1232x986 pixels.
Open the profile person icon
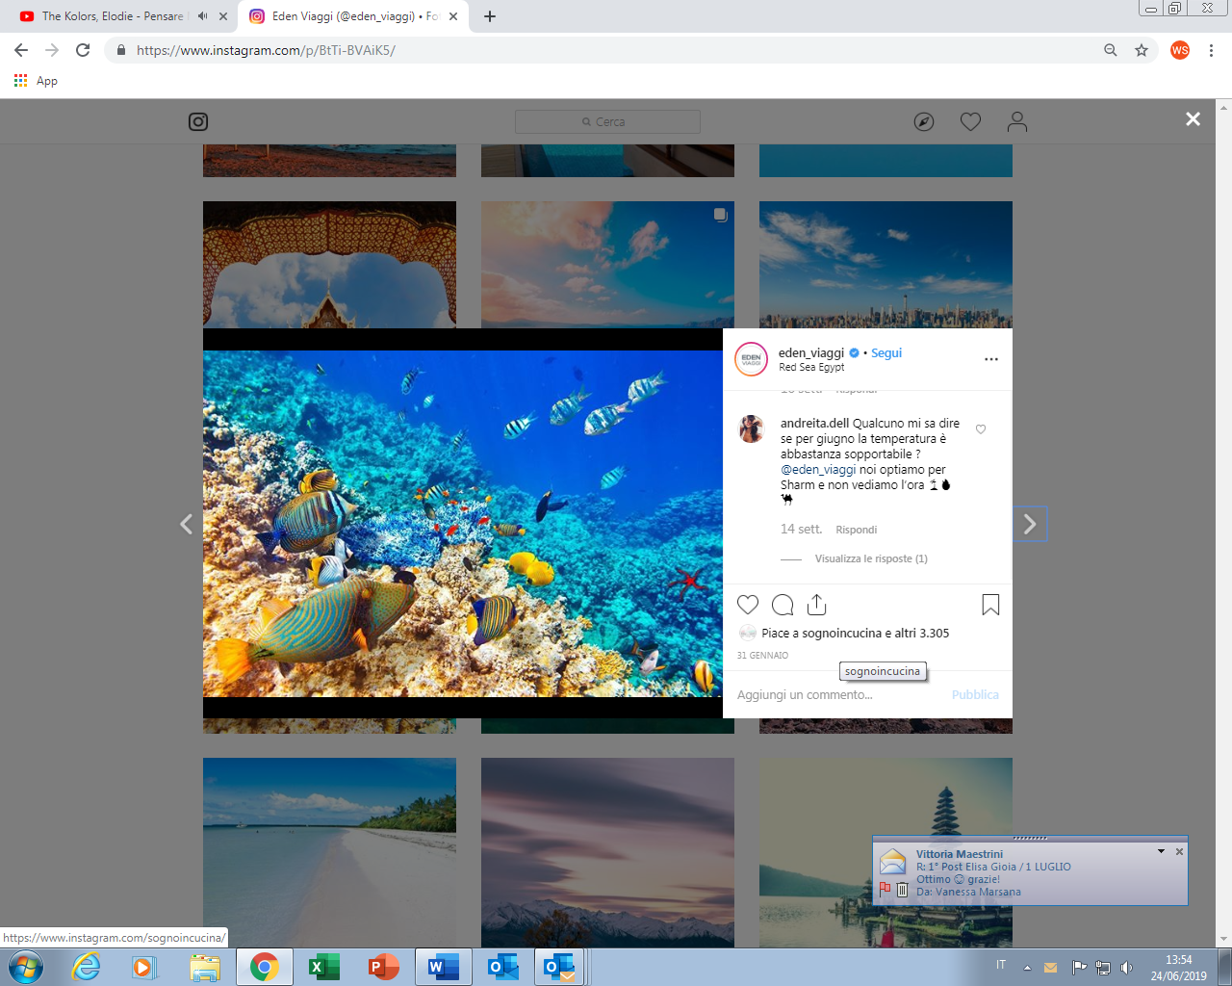point(1017,121)
